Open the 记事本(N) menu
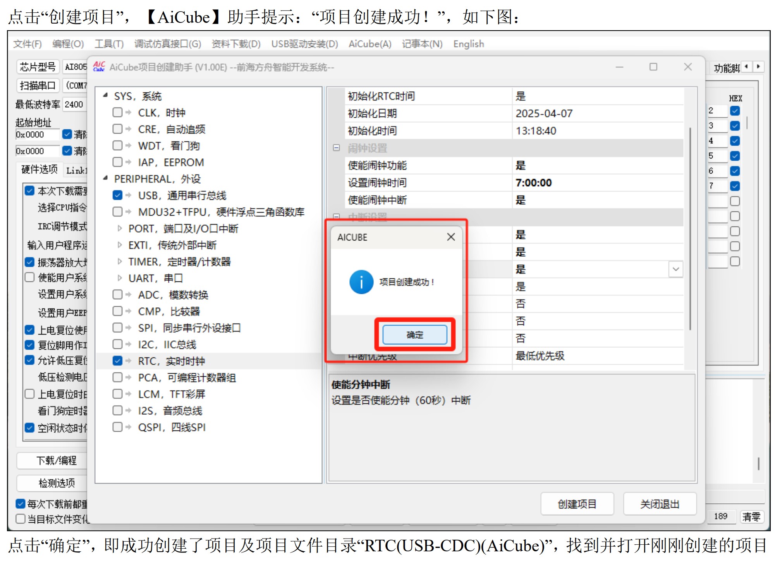Viewport: 775px width, 561px height. click(422, 44)
